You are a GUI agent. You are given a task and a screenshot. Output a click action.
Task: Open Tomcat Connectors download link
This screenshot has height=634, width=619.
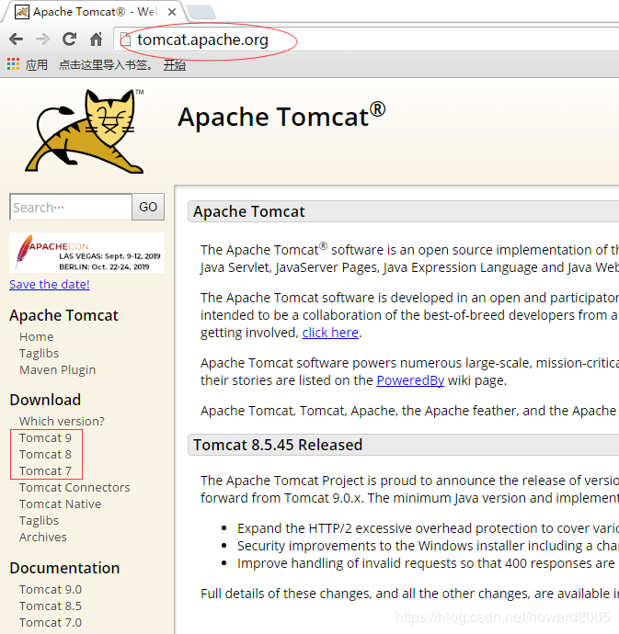click(75, 488)
